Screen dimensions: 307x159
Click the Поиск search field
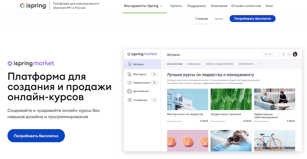271,54
